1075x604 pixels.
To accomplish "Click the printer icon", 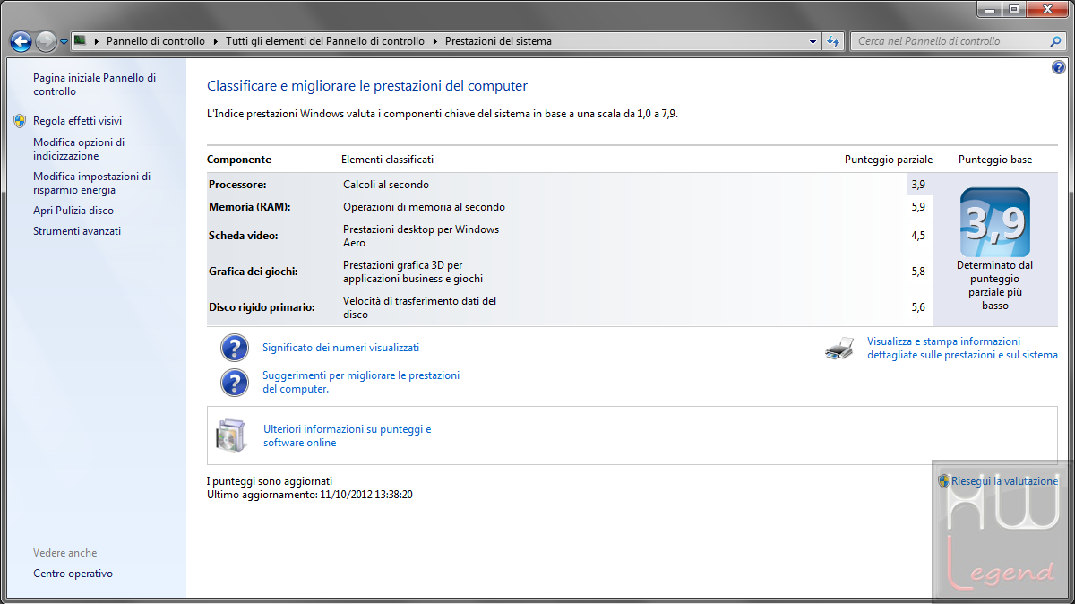I will coord(839,349).
